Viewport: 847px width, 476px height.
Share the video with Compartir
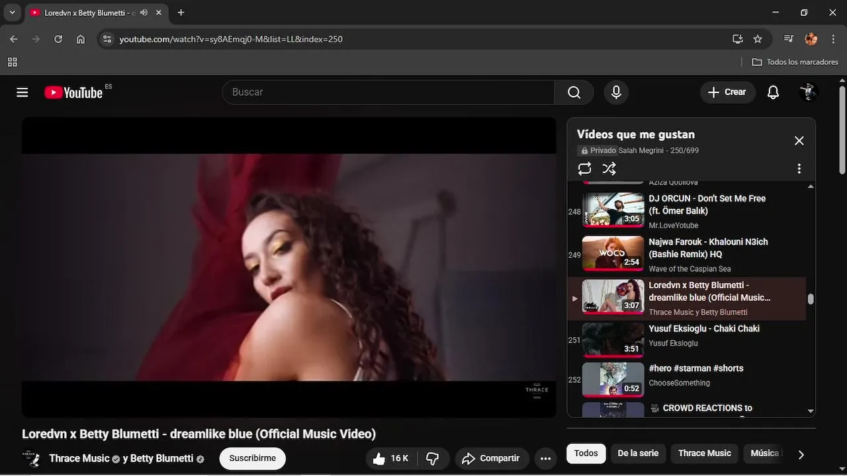coord(490,458)
